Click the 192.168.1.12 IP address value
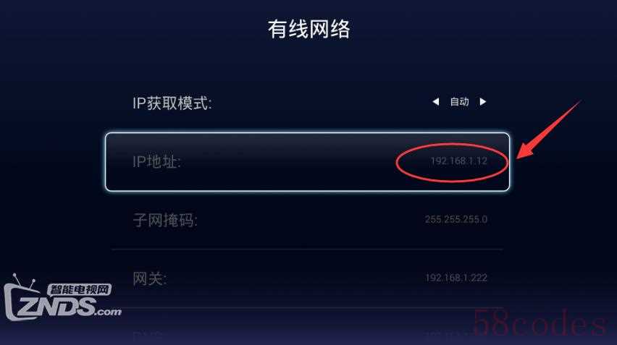This screenshot has width=617, height=345. (x=459, y=161)
